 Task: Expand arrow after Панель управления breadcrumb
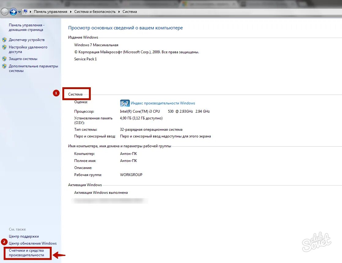tap(71, 12)
